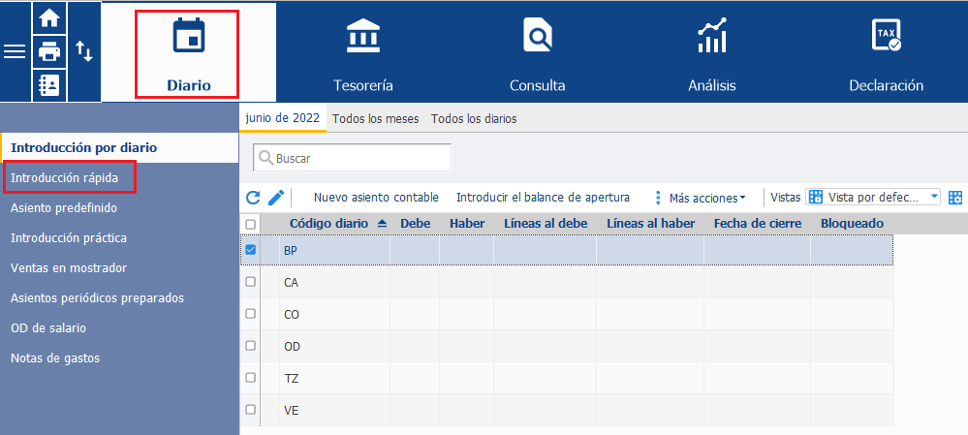
Task: Click the blue pencil edit icon
Action: [x=276, y=198]
